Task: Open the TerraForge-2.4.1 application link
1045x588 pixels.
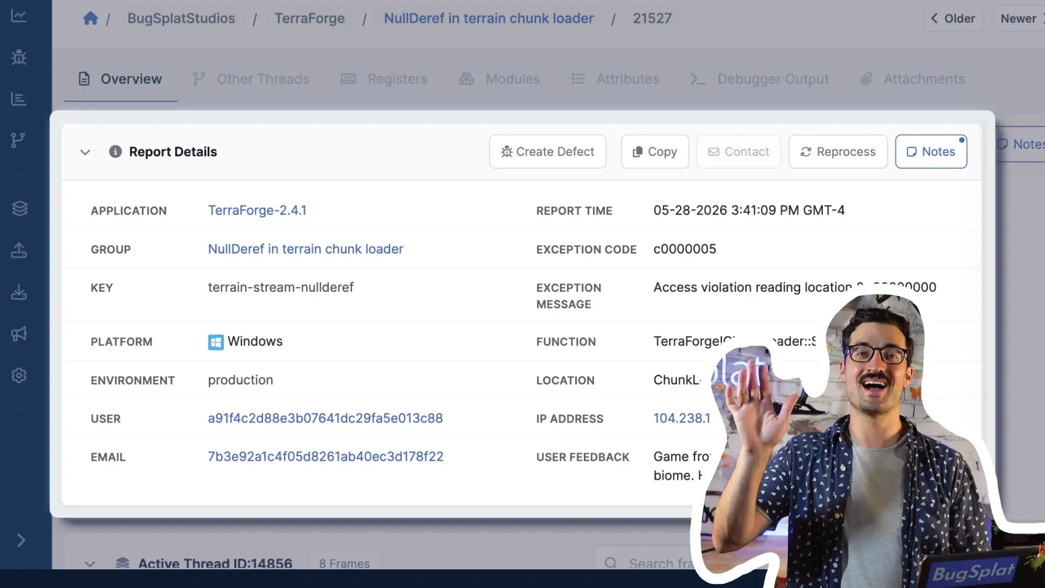Action: (x=257, y=211)
